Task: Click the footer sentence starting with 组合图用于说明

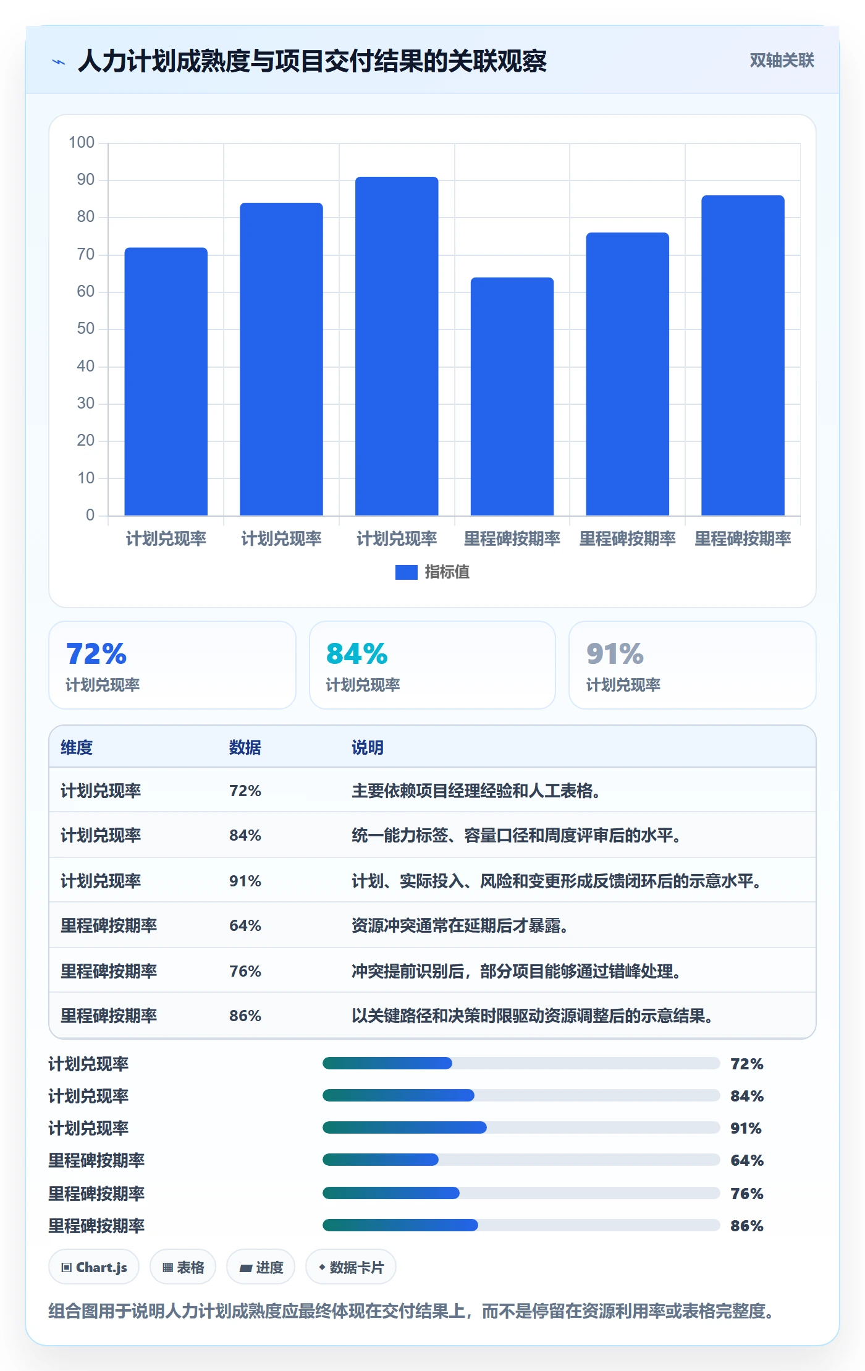Action: (x=411, y=1311)
